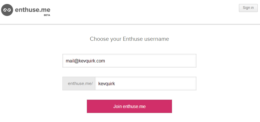Click the "enthuse.me/" URL prefix box
This screenshot has height=122, width=260.
(x=79, y=84)
